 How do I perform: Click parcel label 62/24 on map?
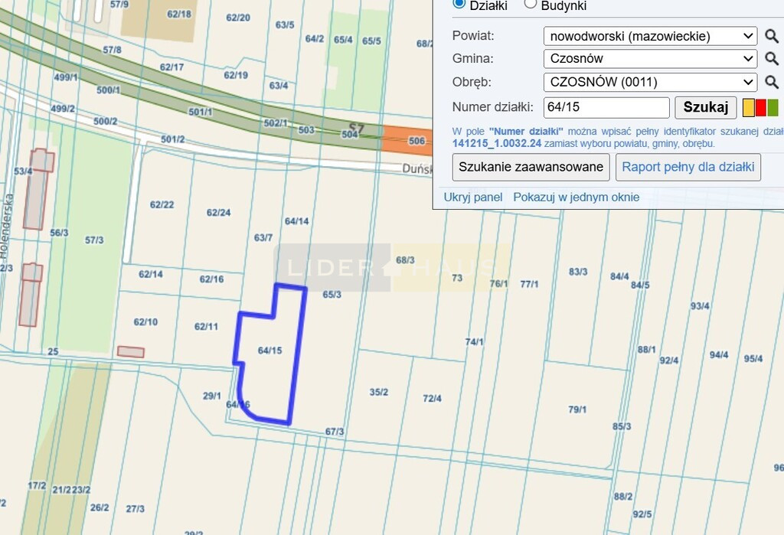click(x=218, y=213)
